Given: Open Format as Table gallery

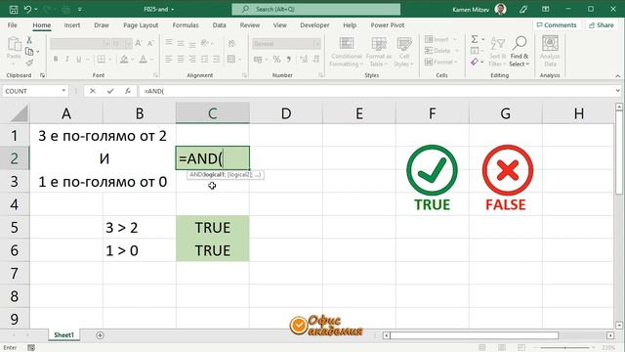Looking at the screenshot, I should [x=379, y=52].
